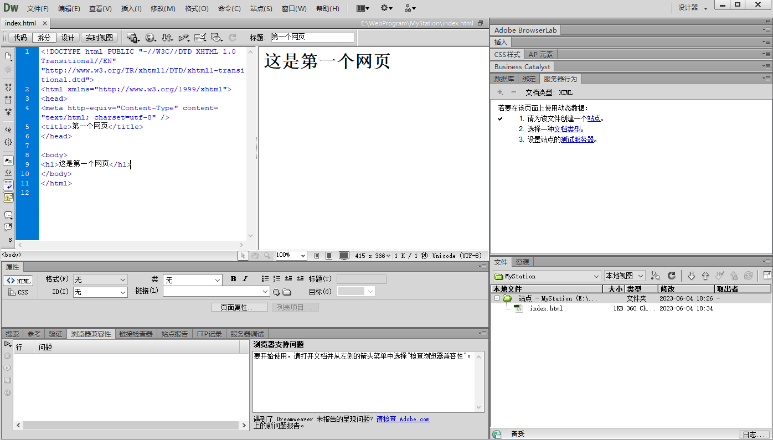Image resolution: width=773 pixels, height=440 pixels.
Task: Click the preview in browser globe icon
Action: click(151, 38)
